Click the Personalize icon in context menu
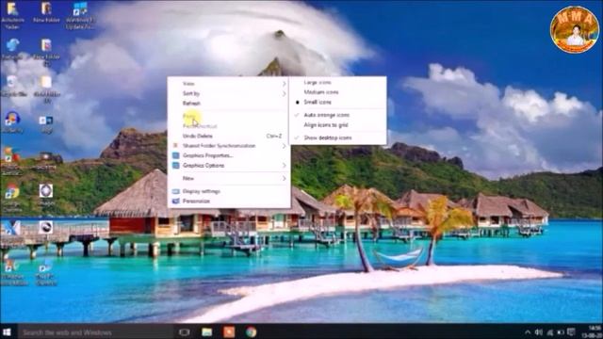The height and width of the screenshot is (339, 603). (x=176, y=201)
